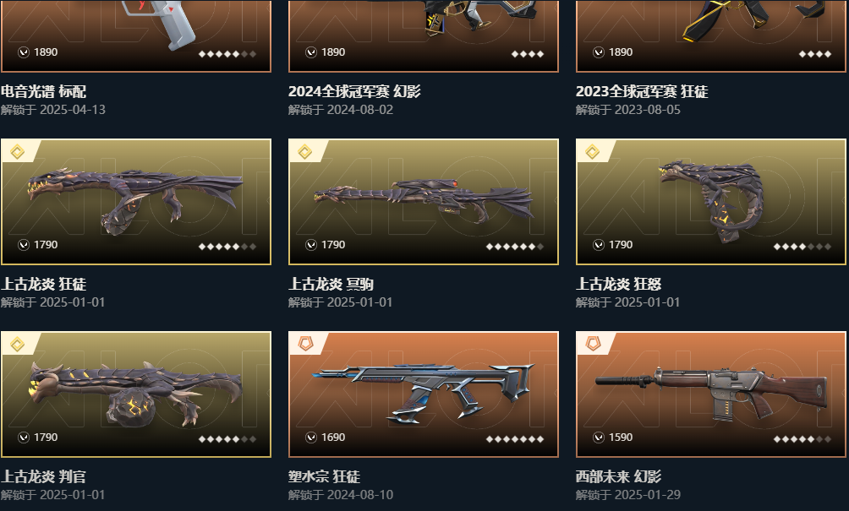849x511 pixels.
Task: Click the gold tier icon on 上古龙炎 狂徒
Action: pyautogui.click(x=17, y=152)
